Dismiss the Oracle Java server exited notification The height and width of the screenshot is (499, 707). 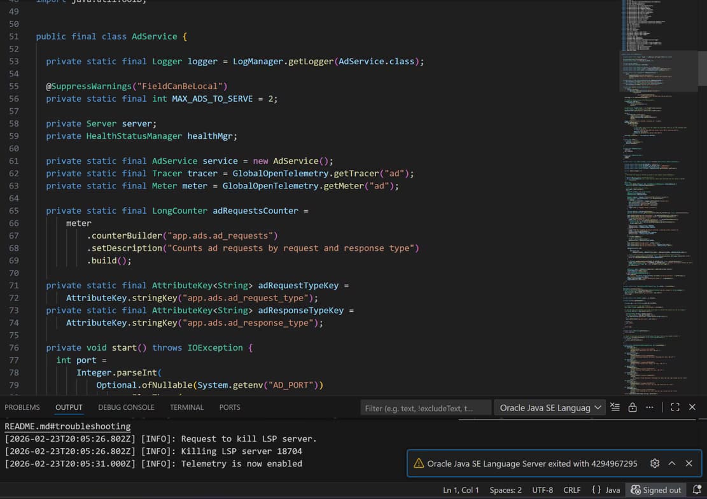[689, 463]
